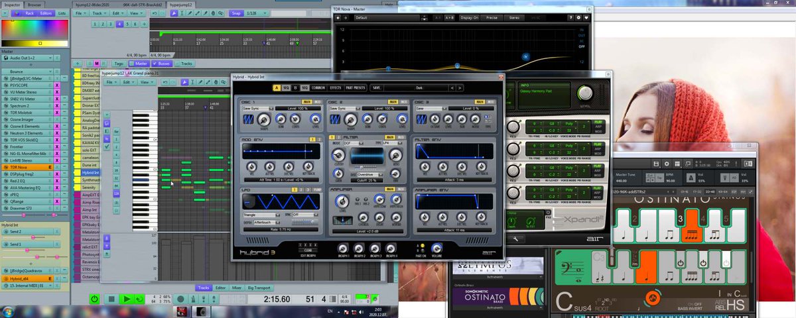
Task: Click Hybrid previous preset arrow
Action: (452, 87)
